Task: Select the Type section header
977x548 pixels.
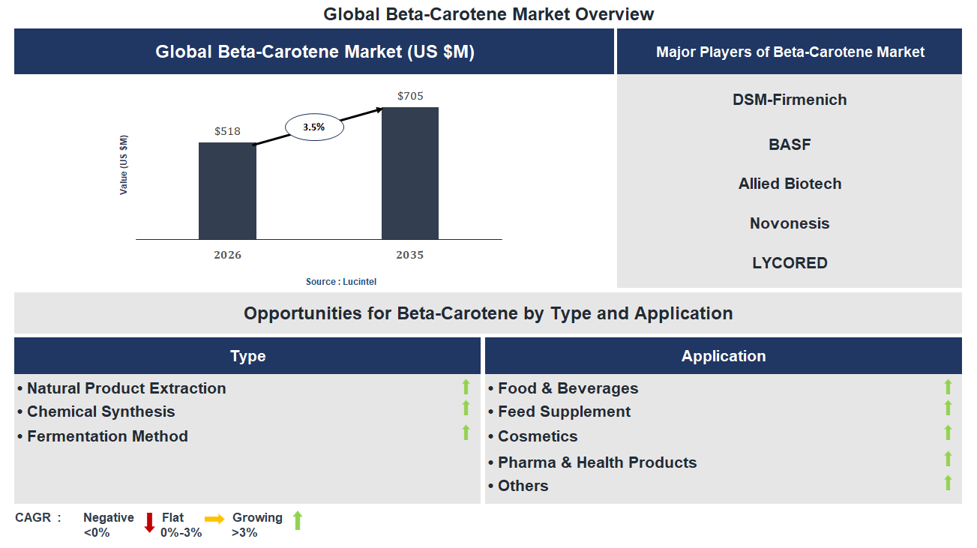Action: click(x=247, y=355)
